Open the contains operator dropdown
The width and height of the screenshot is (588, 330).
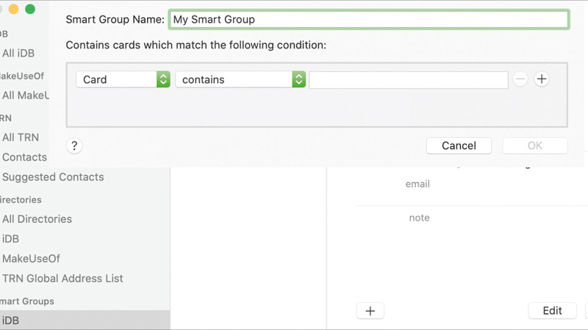(x=240, y=79)
